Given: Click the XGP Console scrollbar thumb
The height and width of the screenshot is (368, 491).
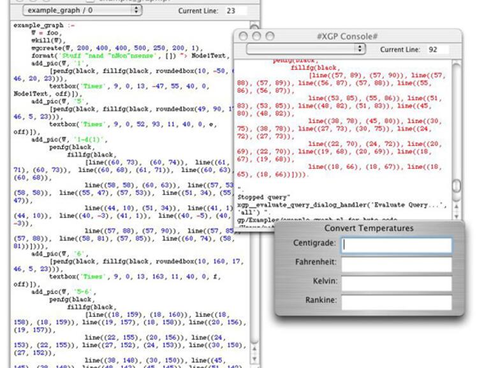Looking at the screenshot, I should (457, 185).
